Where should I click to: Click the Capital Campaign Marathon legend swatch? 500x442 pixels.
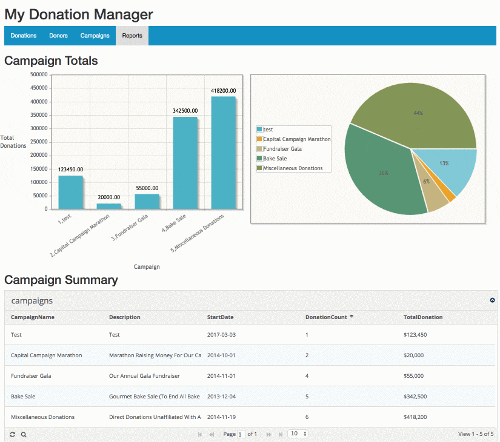click(x=259, y=139)
